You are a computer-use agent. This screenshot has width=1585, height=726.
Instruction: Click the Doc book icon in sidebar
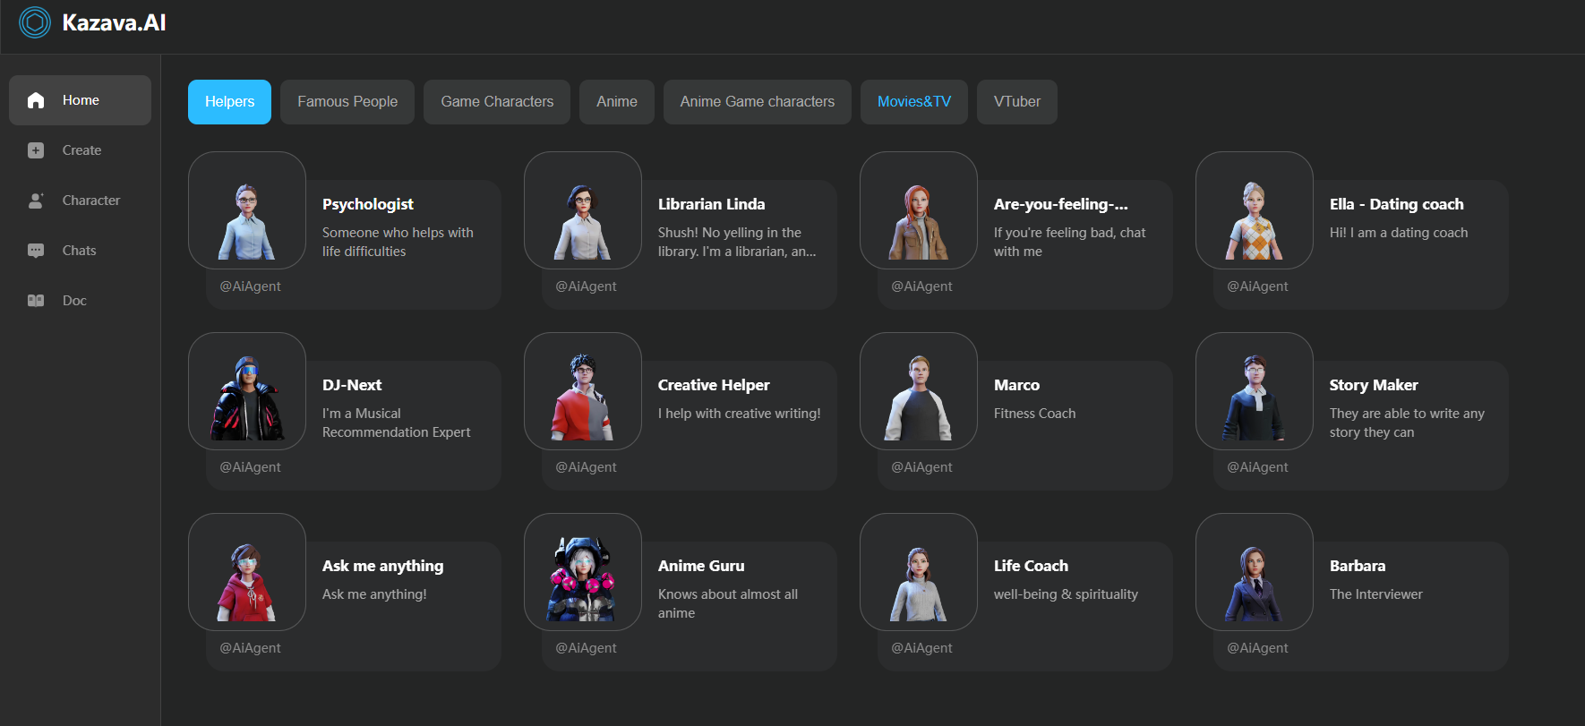tap(36, 301)
